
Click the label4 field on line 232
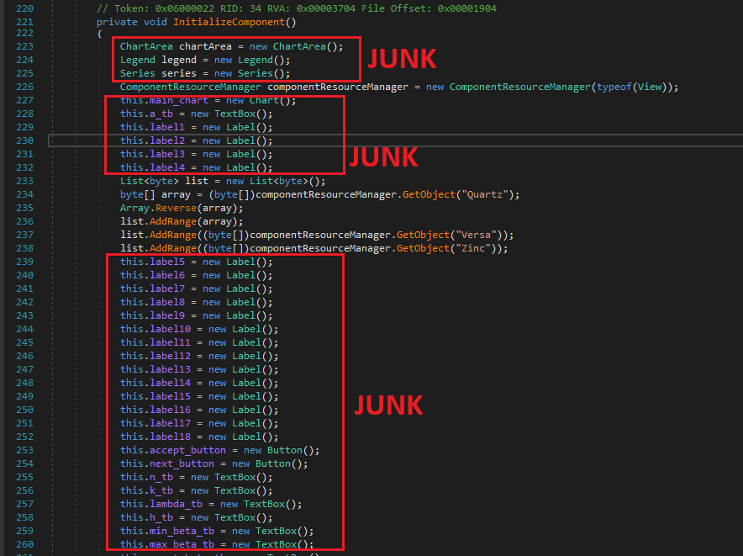[167, 167]
